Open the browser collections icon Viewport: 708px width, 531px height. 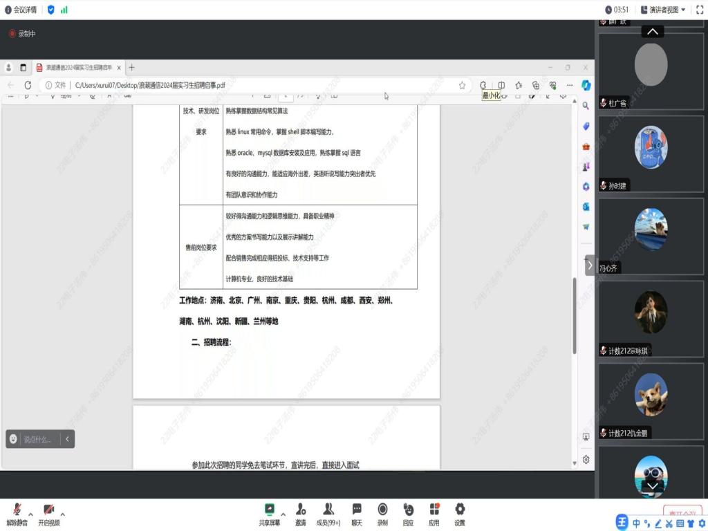tap(536, 85)
